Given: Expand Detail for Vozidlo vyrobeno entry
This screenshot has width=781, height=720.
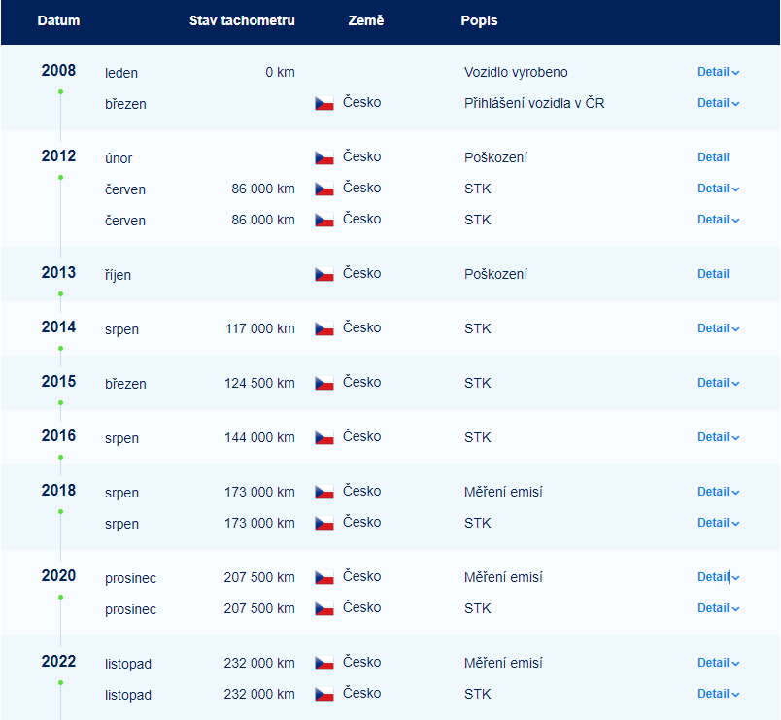Looking at the screenshot, I should 718,72.
